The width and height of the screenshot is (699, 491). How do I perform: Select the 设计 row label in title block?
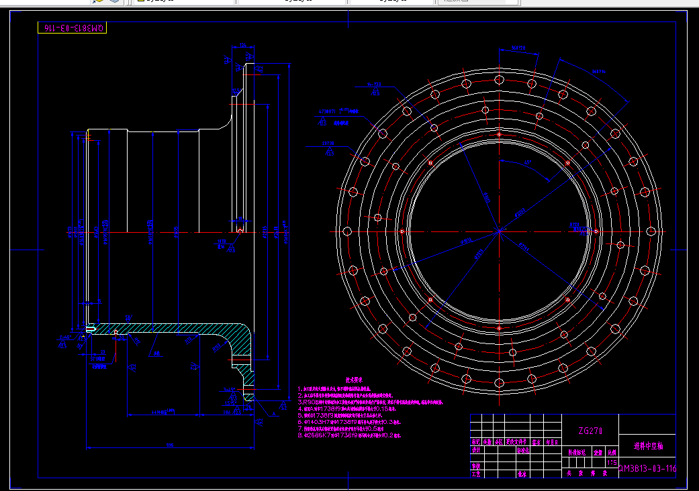tap(476, 450)
